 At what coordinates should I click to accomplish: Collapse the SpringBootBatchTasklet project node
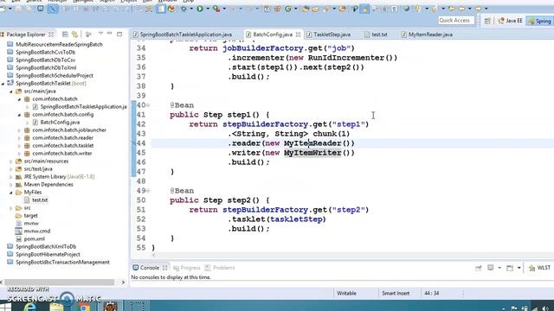[x=3, y=84]
